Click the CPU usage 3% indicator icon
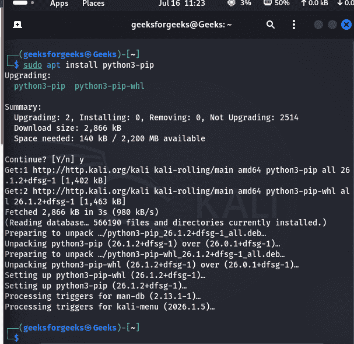 232,3
